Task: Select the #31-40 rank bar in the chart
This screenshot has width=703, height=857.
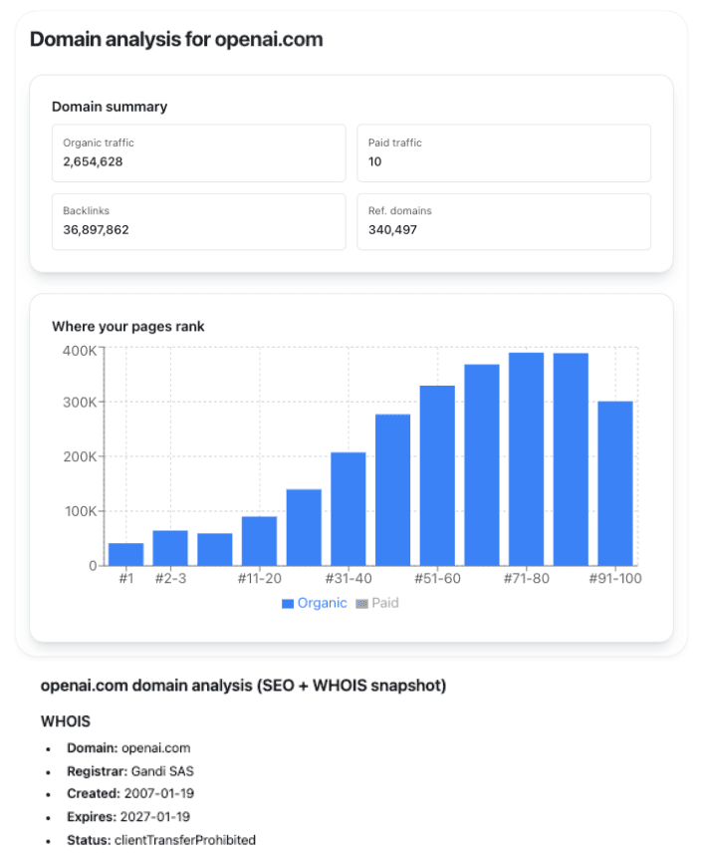Action: tap(349, 509)
